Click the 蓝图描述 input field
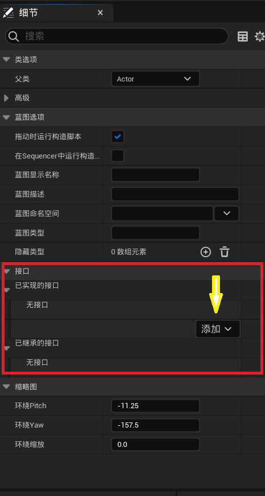Viewport: 265px width, 496px height. pyautogui.click(x=175, y=194)
